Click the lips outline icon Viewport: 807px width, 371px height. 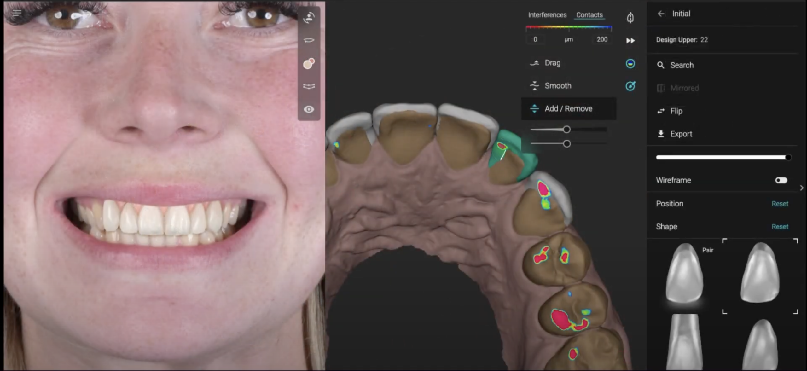(x=309, y=40)
